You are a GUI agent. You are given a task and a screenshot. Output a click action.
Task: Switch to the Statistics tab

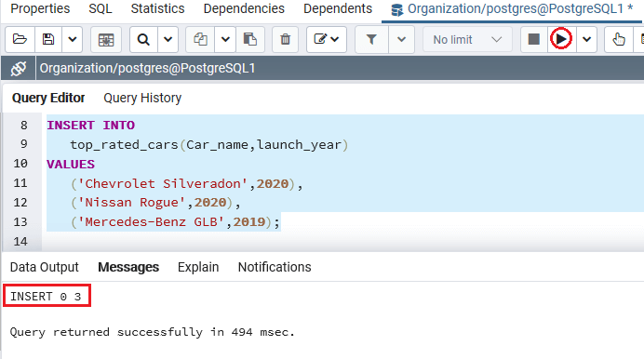coord(157,8)
